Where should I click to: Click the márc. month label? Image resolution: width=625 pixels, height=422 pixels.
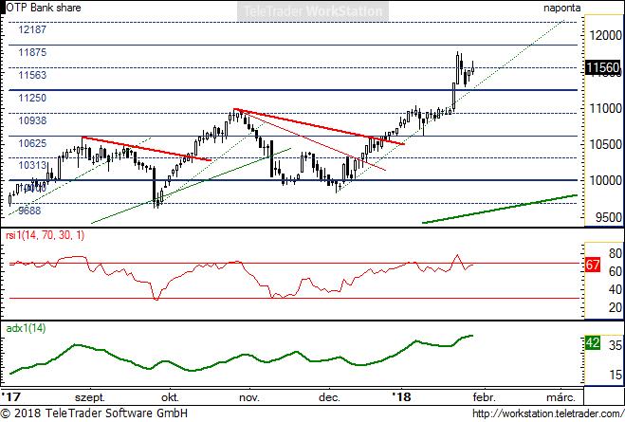[561, 397]
